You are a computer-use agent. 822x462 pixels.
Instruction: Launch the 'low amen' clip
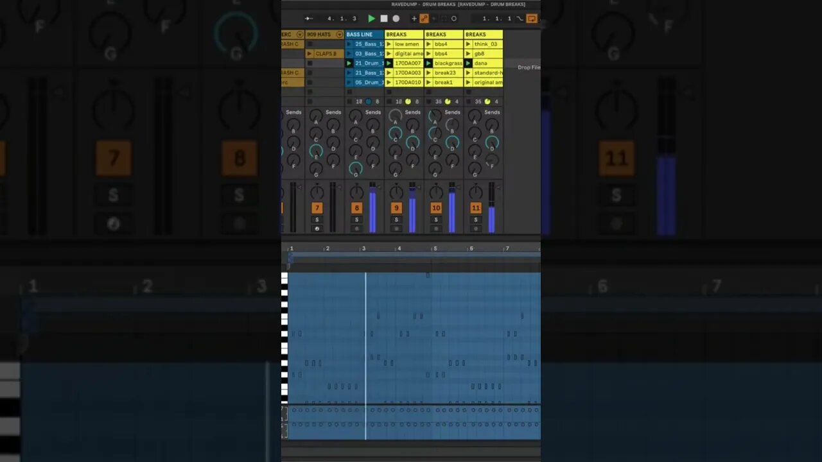pos(389,44)
